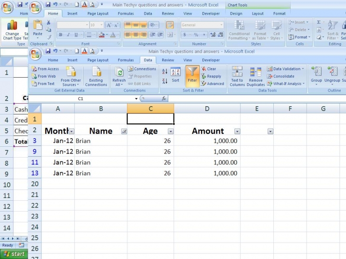Click the Filter button in Sort & Filter
Image resolution: width=346 pixels, height=259 pixels.
click(x=192, y=76)
